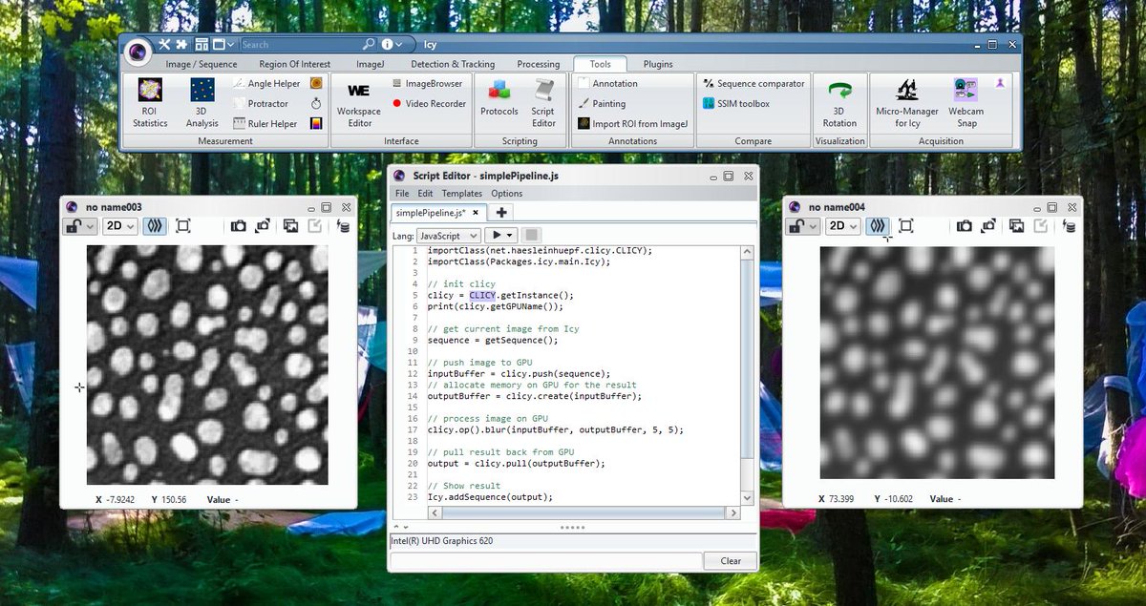
Task: Open the ImageJ ribbon tab
Action: (x=370, y=64)
